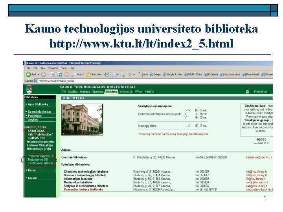Click the Google link icon in Links bar
Screen dimensions: 283x212
pos(151,75)
